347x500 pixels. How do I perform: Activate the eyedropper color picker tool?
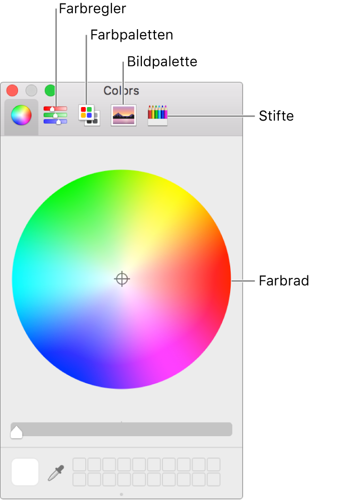(56, 472)
